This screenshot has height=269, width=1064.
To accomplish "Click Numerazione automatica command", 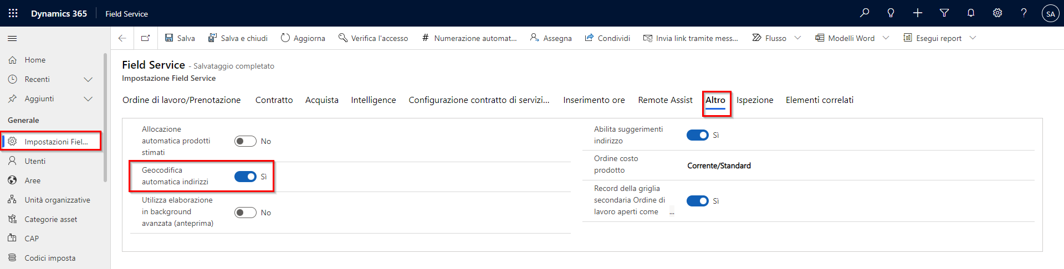I will [469, 38].
